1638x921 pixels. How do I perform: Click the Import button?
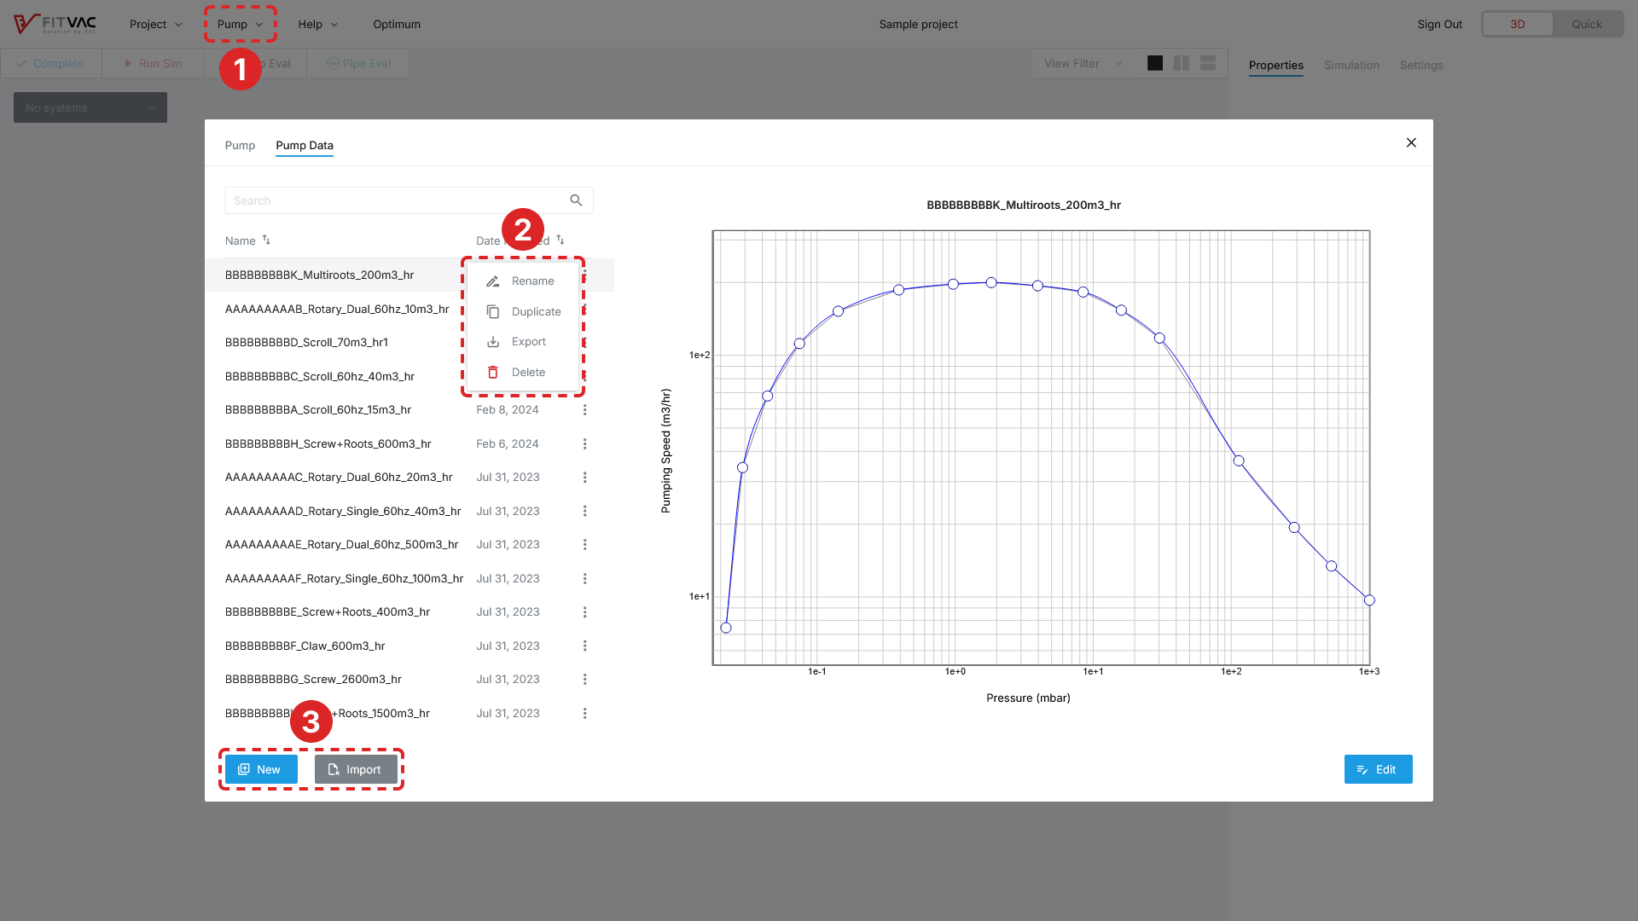click(x=356, y=769)
